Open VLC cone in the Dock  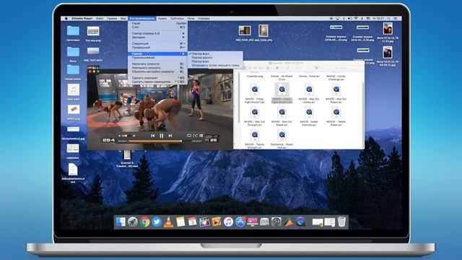[x=168, y=222]
